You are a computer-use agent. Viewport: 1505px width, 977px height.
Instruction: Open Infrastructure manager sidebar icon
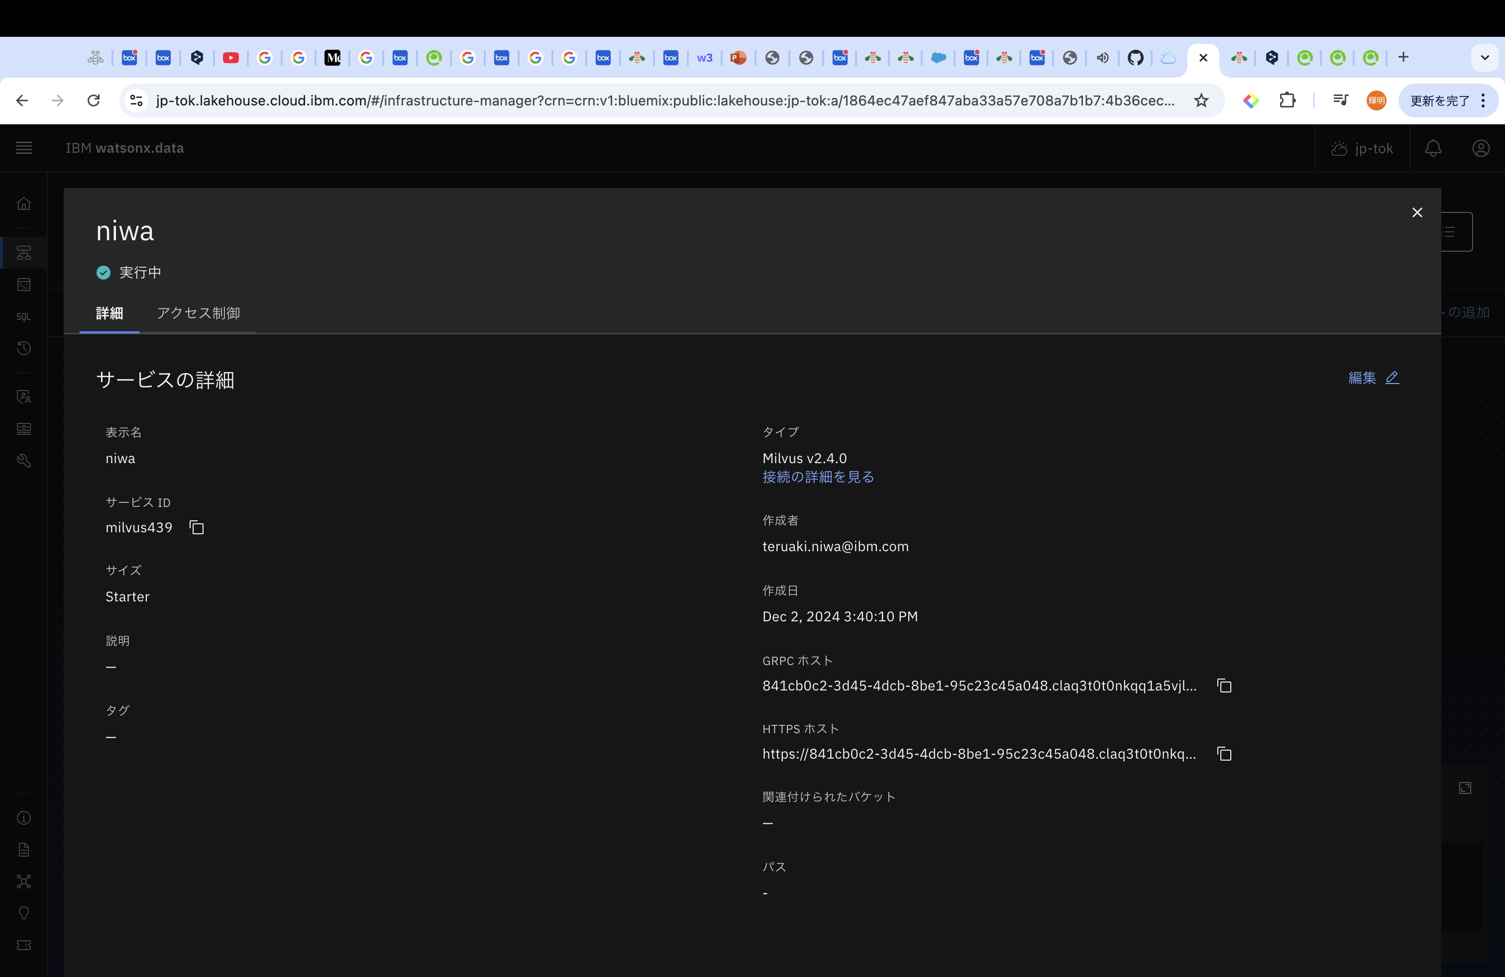[24, 253]
